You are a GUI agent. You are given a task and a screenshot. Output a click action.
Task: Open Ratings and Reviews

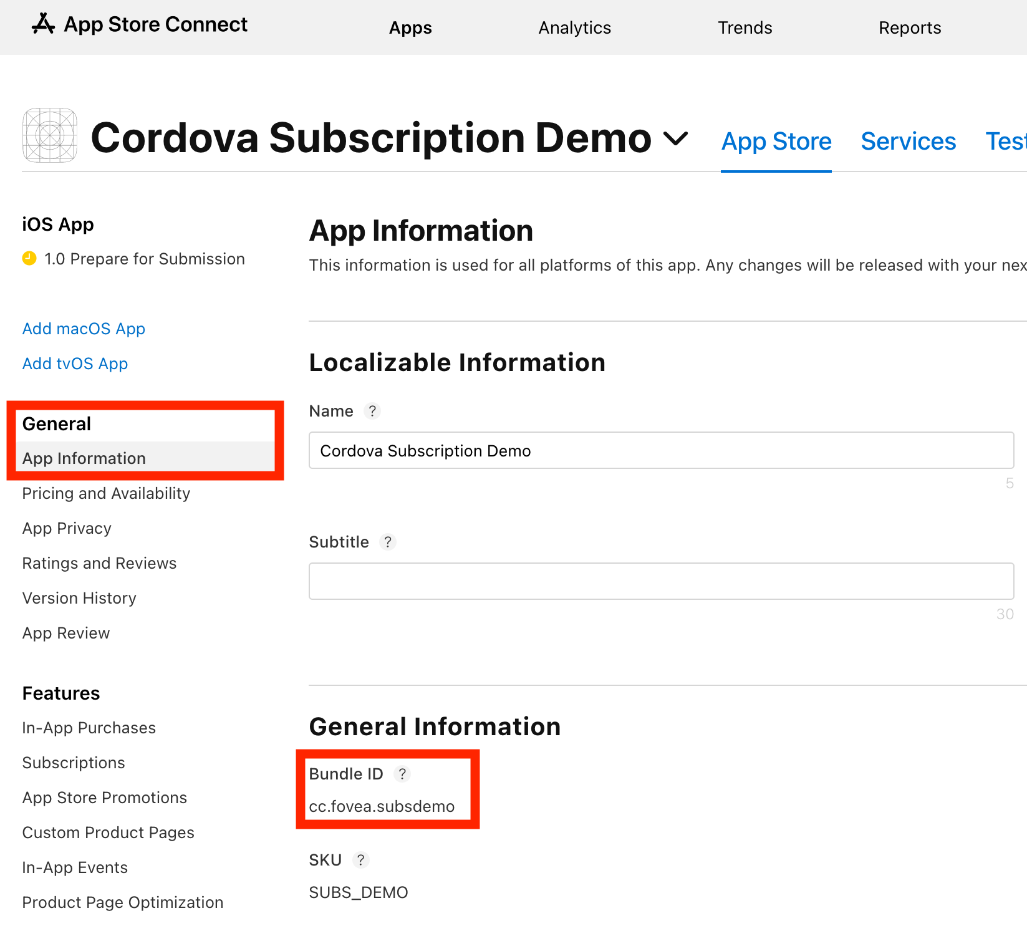[x=99, y=563]
